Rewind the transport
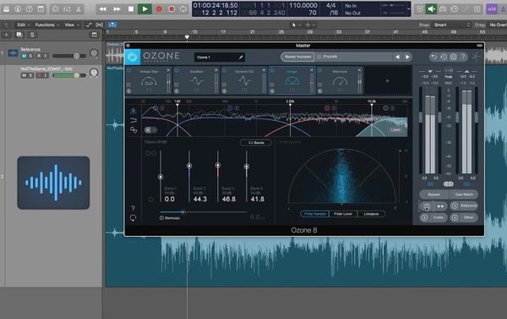The image size is (507, 319). (x=103, y=9)
